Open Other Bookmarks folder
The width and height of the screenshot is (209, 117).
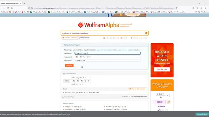204,12
